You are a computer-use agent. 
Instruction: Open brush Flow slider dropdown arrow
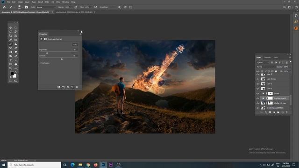[92, 7]
